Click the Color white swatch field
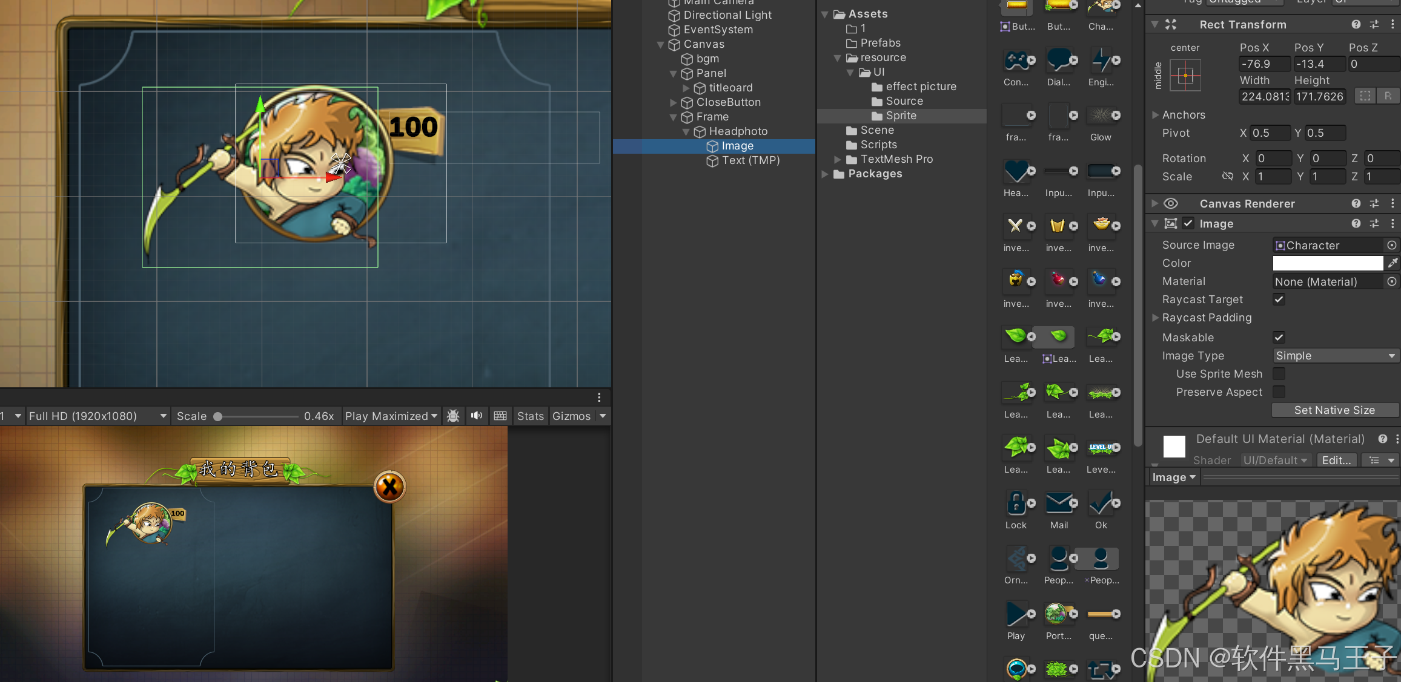The image size is (1401, 682). 1327,263
